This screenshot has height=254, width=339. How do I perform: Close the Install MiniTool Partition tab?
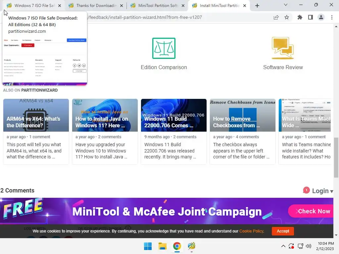[245, 6]
